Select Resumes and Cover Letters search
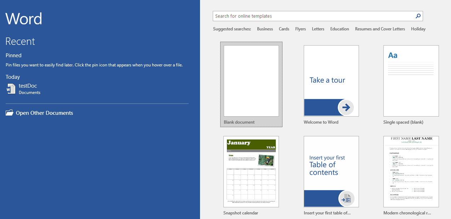Screen dimensions: 451x219 380,29
